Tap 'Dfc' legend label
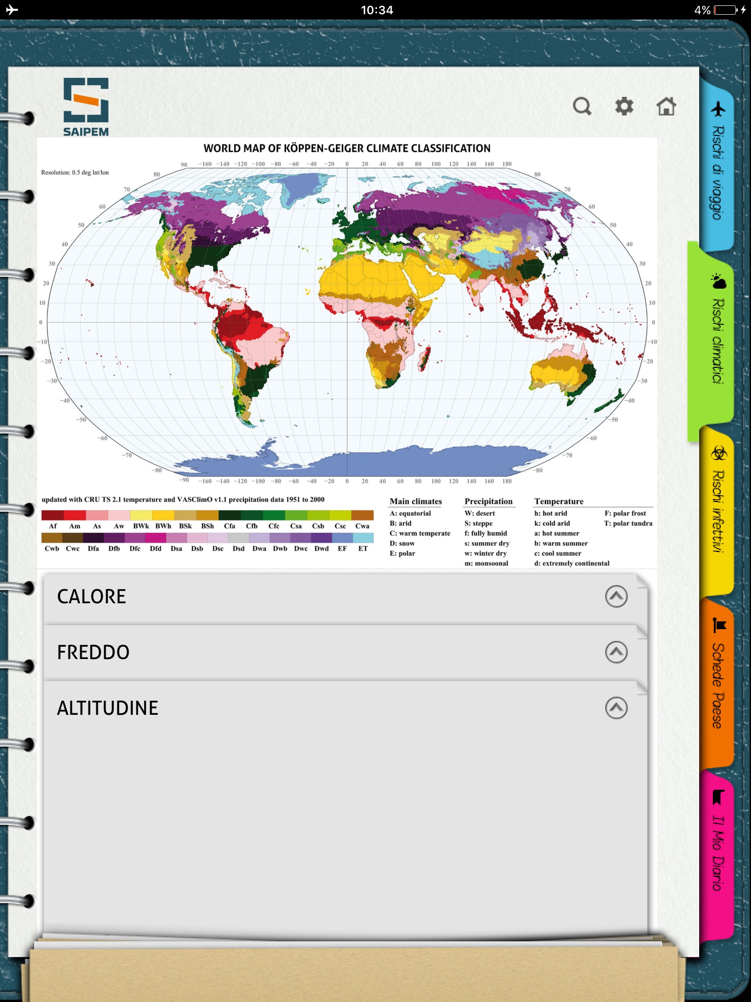This screenshot has width=751, height=1002. 135,548
